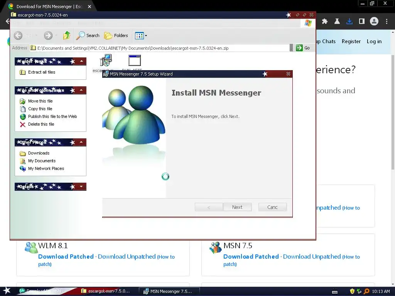Image resolution: width=395 pixels, height=296 pixels.
Task: Open My Network Places
Action: point(46,168)
